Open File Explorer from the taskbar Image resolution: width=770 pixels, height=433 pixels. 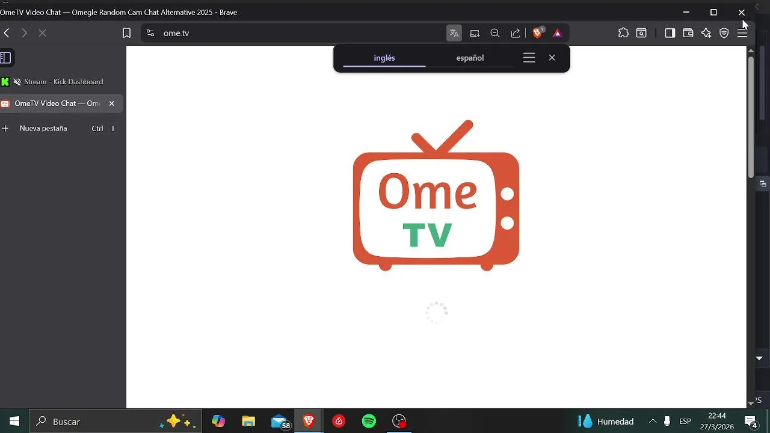[248, 421]
